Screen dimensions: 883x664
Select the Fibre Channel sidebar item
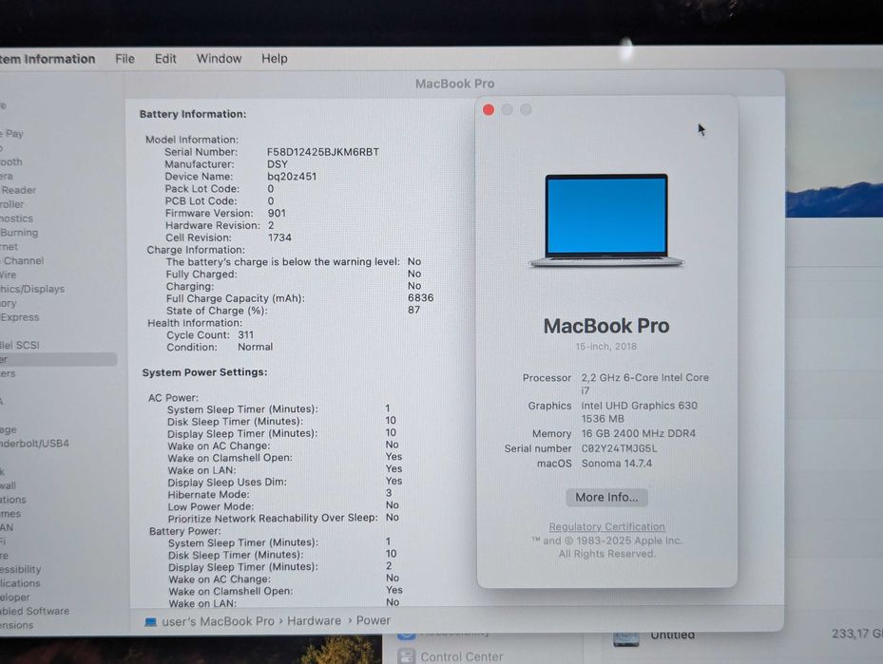22,260
